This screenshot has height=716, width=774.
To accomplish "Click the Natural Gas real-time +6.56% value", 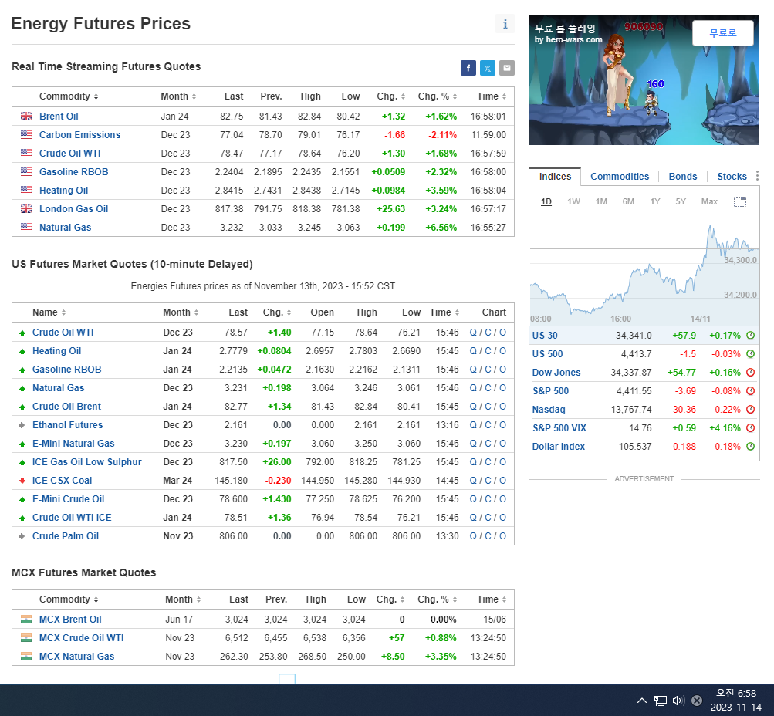I will [441, 228].
